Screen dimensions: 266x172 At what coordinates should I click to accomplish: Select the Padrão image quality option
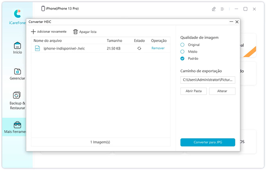point(182,59)
